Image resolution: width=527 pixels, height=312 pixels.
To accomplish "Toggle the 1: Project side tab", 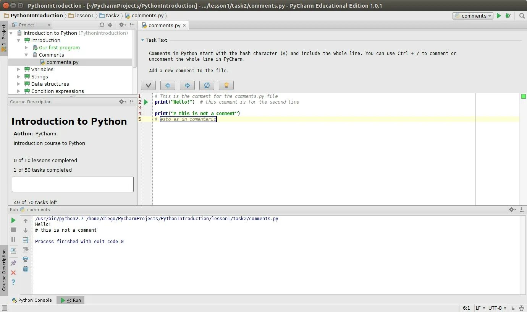I will tap(4, 38).
